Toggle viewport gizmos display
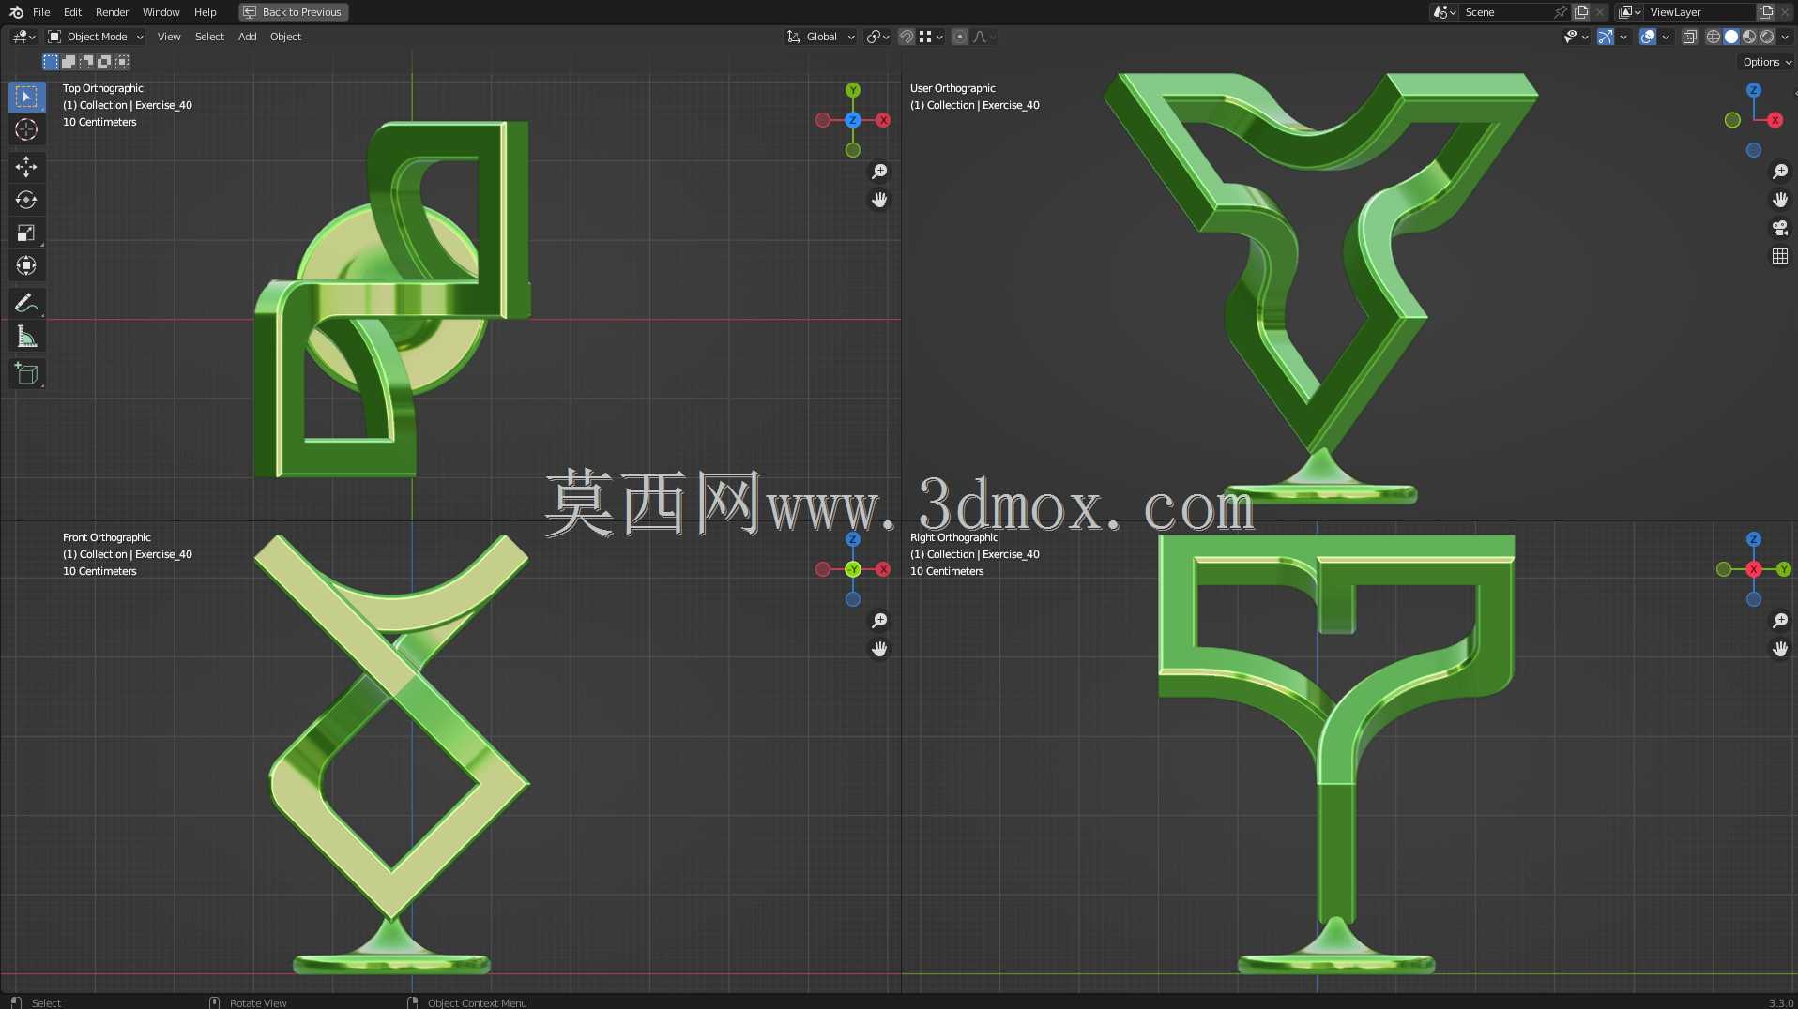Screen dimensions: 1798x1009 (1606, 37)
